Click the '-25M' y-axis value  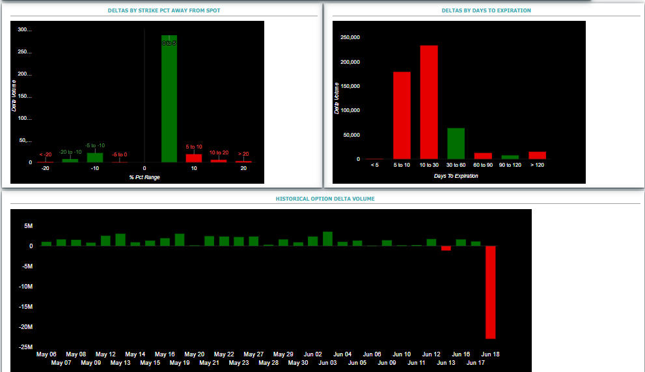coord(25,347)
